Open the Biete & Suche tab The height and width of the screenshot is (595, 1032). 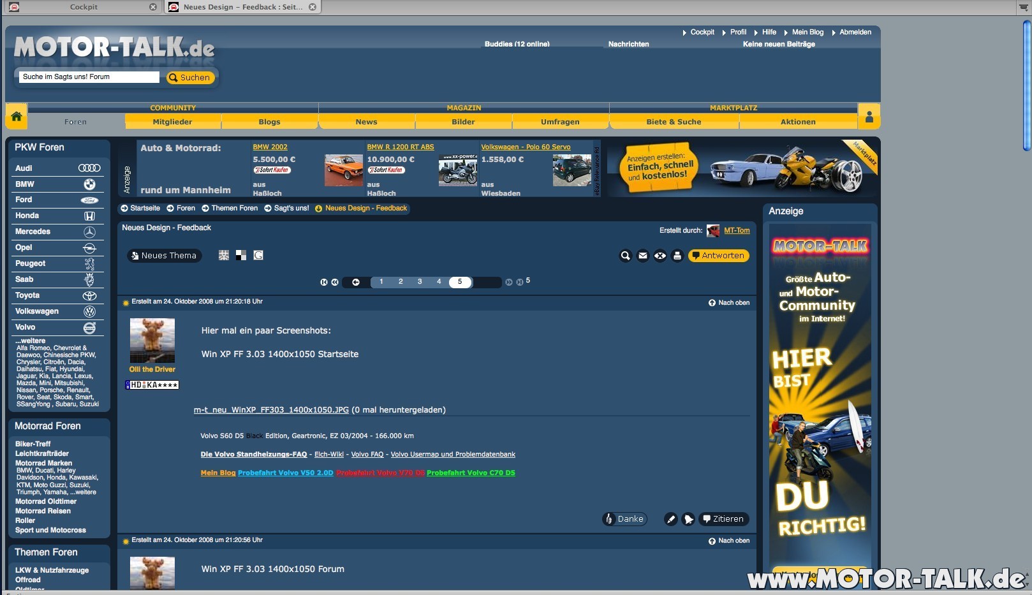pyautogui.click(x=674, y=122)
